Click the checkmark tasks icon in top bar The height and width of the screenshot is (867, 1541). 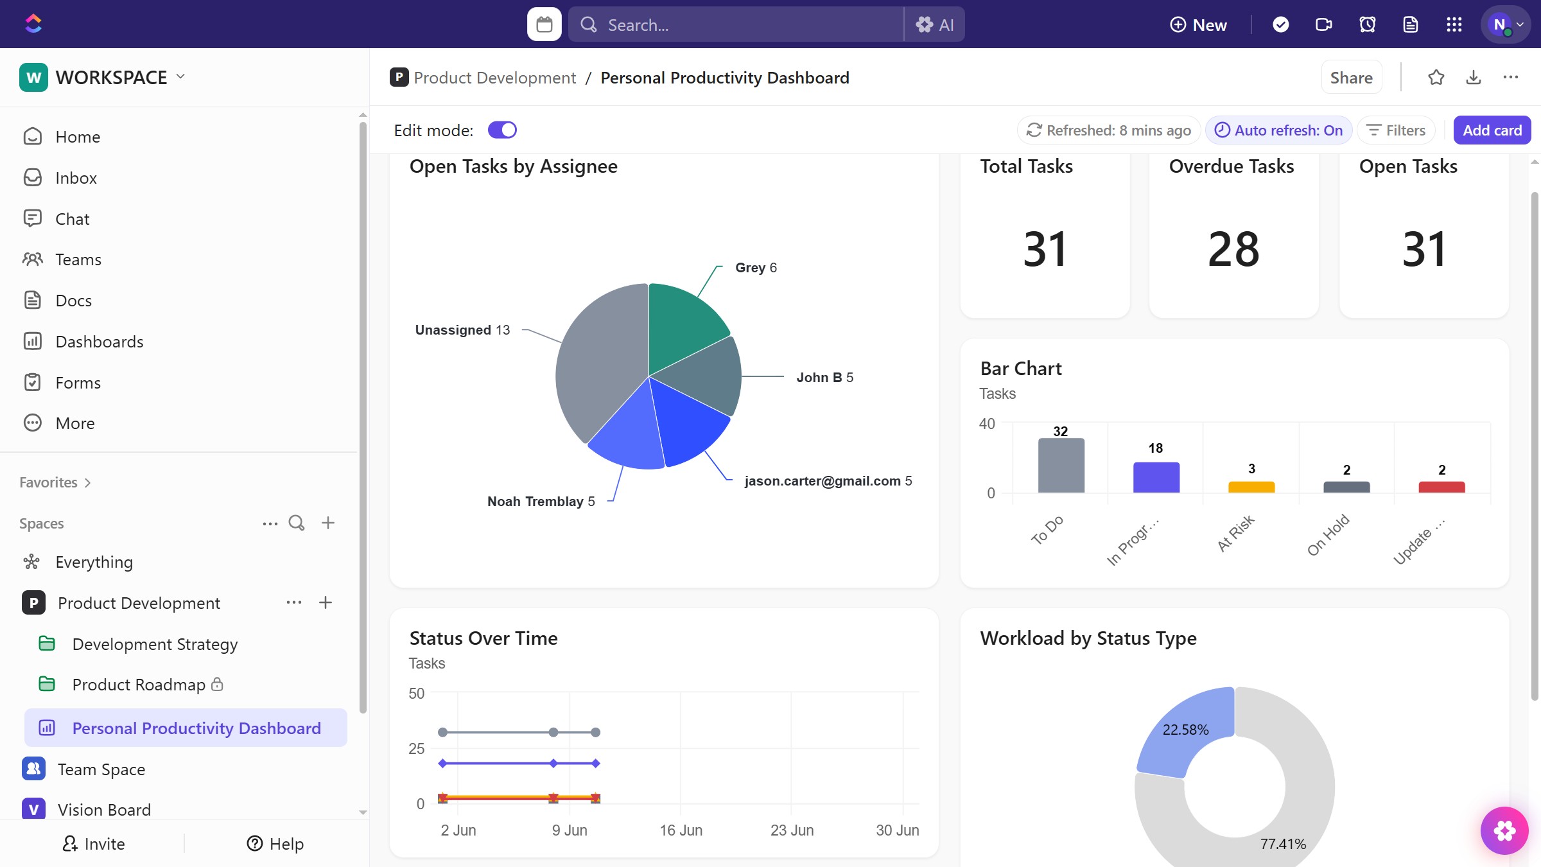click(1280, 24)
